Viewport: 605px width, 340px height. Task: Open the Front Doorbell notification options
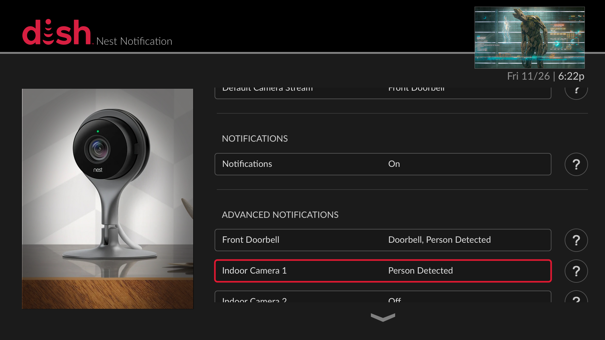click(x=383, y=240)
